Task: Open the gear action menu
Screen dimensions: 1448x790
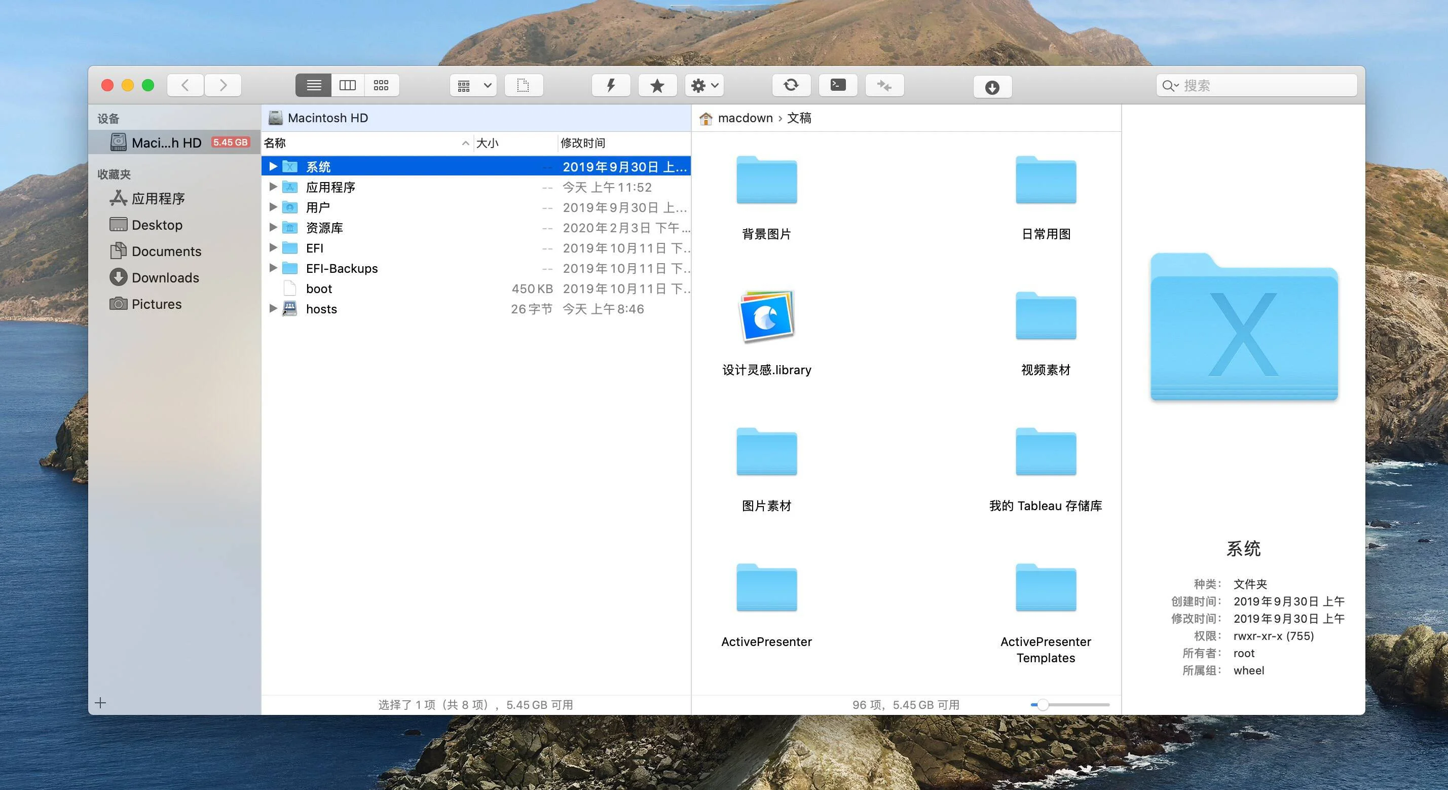Action: click(704, 85)
